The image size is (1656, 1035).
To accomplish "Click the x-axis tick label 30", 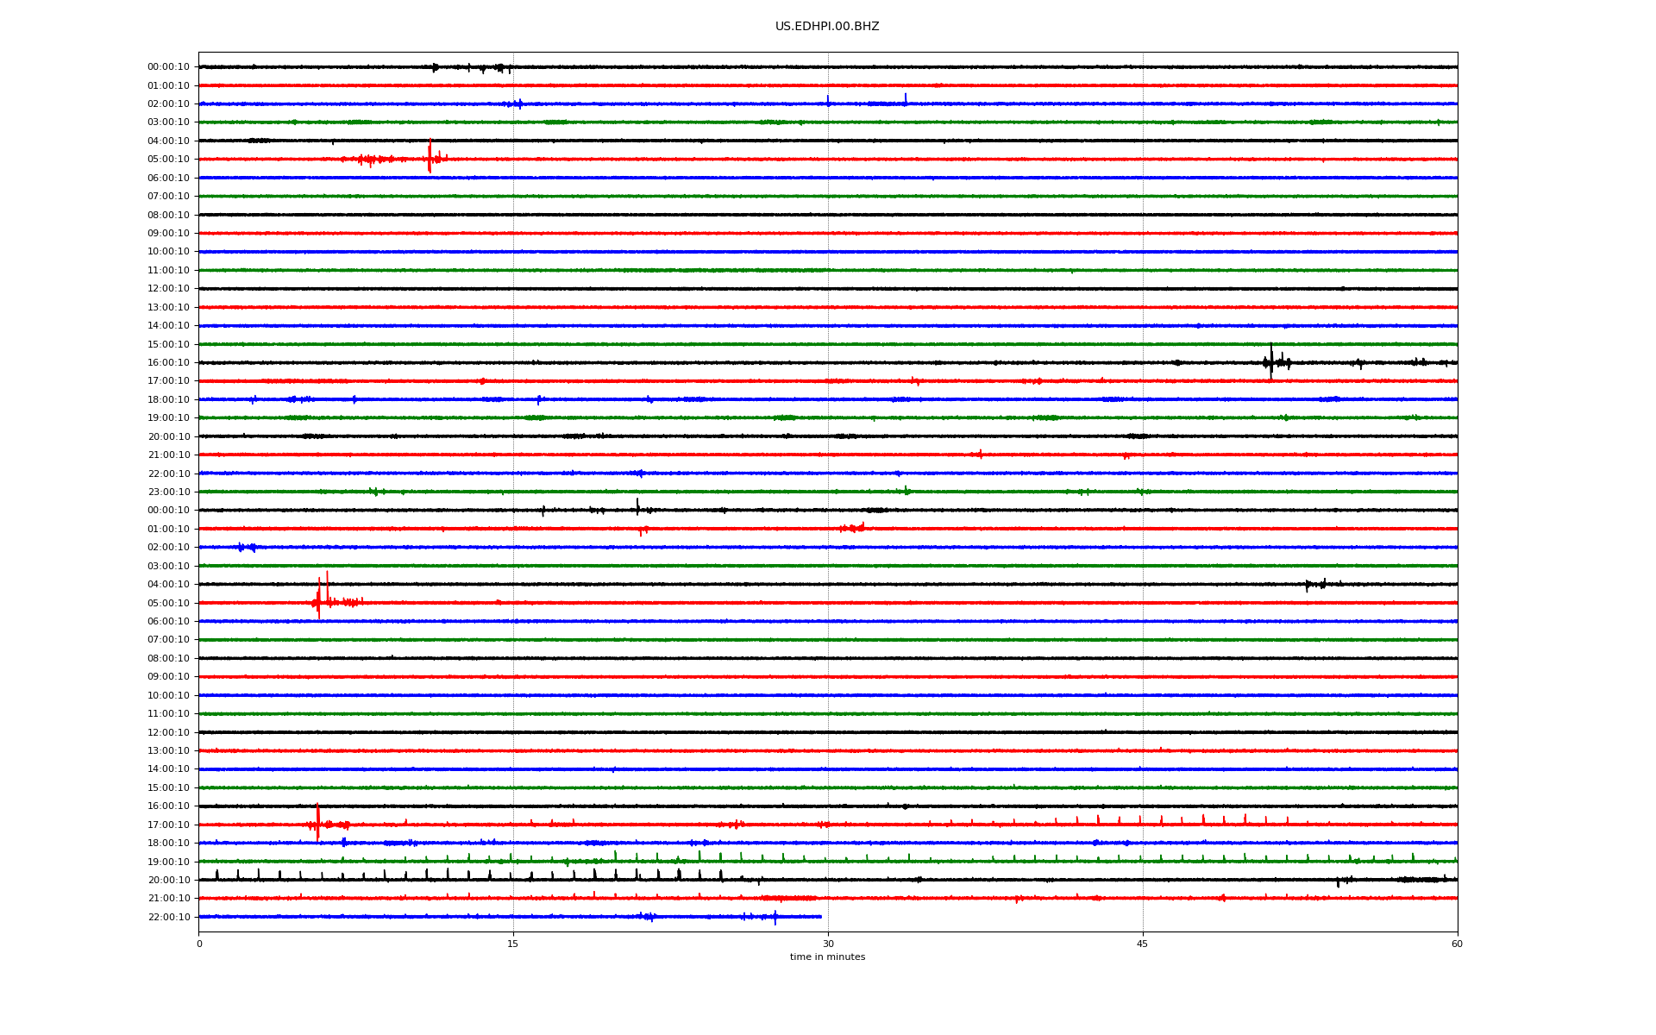I will [x=828, y=944].
